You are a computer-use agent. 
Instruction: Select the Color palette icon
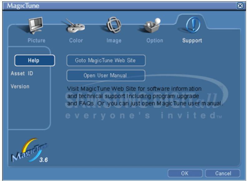(75, 26)
